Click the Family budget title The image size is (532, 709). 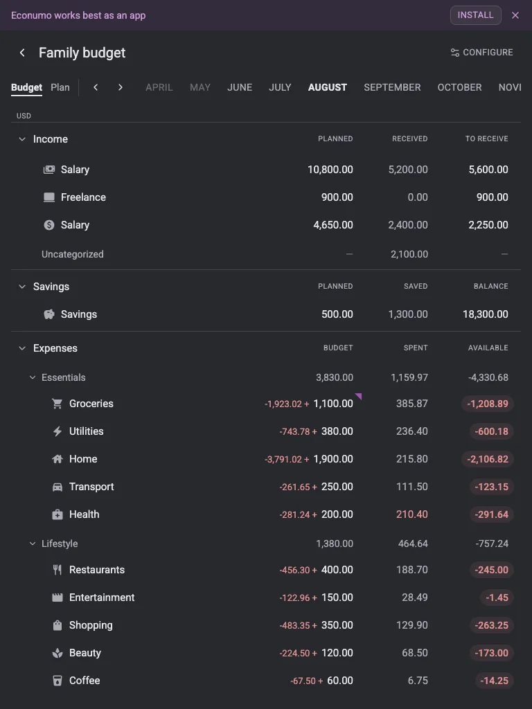coord(82,53)
